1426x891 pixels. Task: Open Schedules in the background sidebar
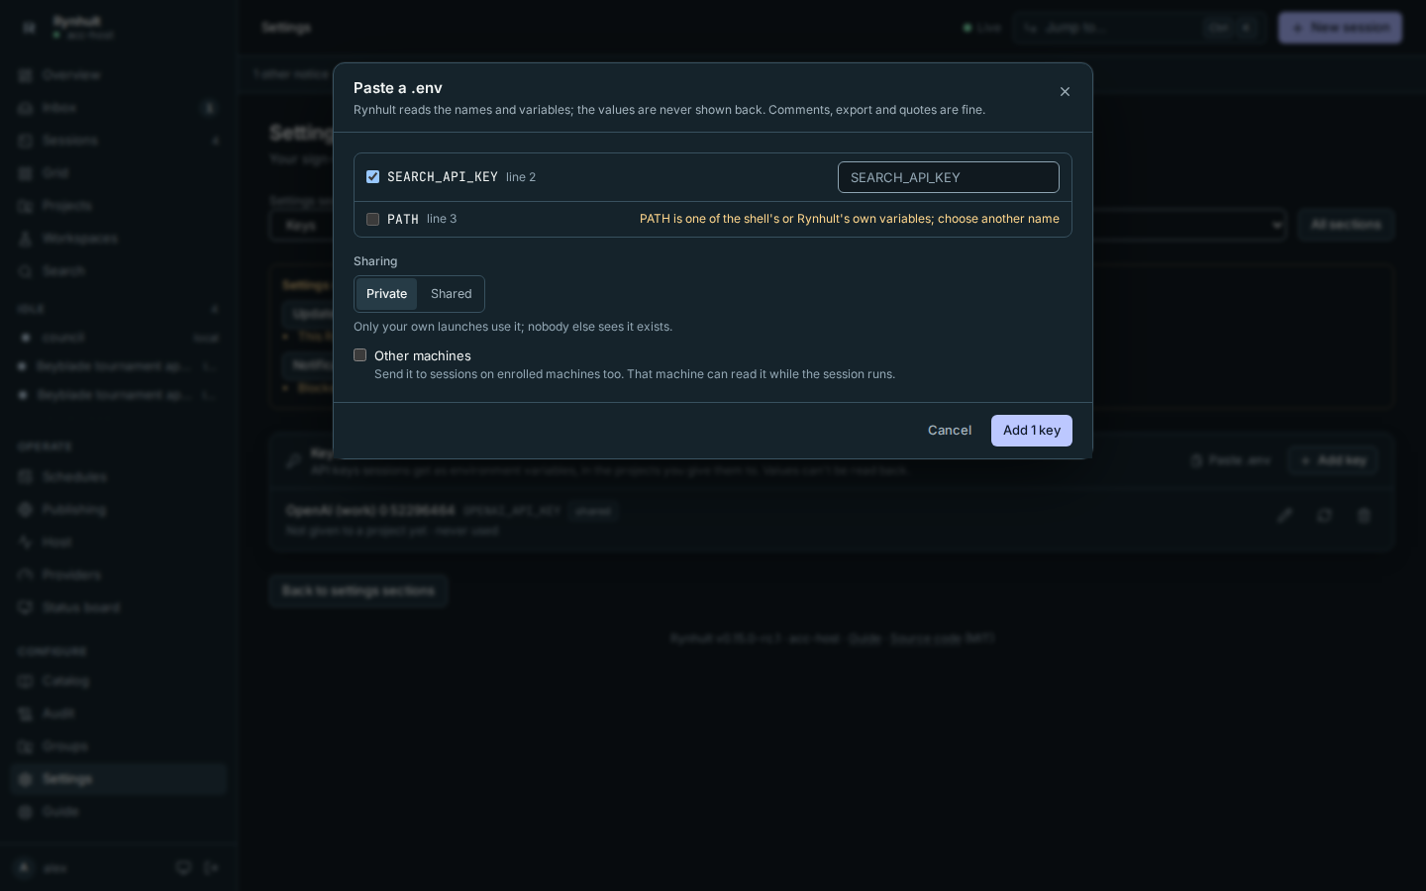click(x=119, y=477)
